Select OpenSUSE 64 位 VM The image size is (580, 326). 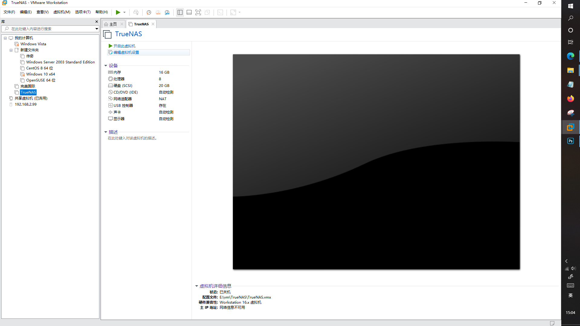(41, 80)
